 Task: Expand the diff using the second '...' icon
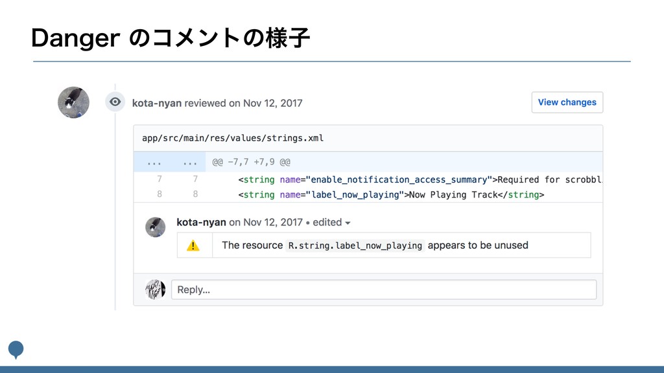click(x=190, y=162)
